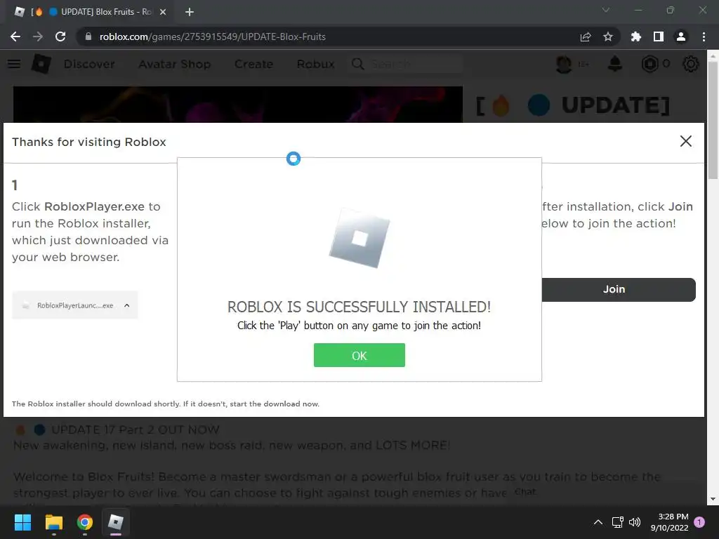Open Roblox settings gear
The width and height of the screenshot is (719, 539).
[691, 64]
